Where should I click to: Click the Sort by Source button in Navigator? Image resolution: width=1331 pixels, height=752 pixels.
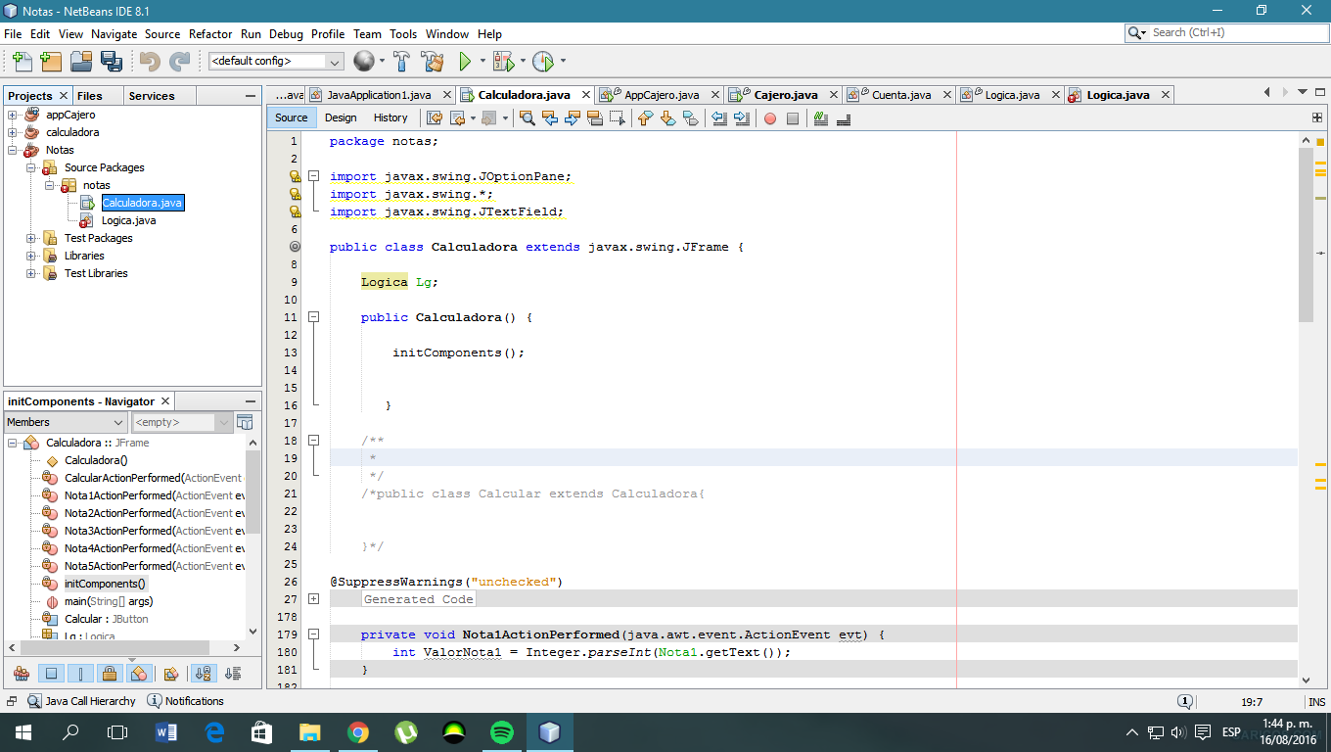(x=233, y=673)
